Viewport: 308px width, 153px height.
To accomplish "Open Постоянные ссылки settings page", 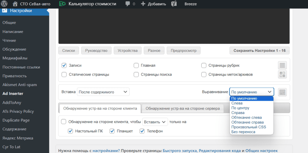I will [21, 67].
